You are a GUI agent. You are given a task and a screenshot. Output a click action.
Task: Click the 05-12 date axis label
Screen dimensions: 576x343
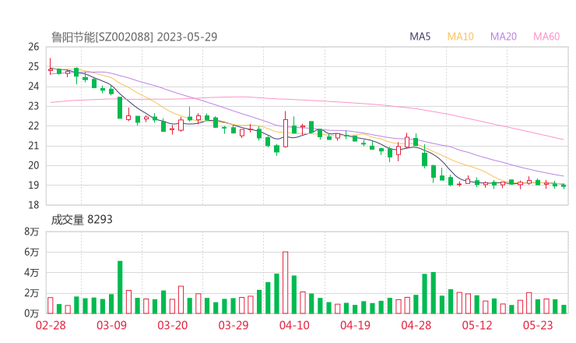(477, 325)
